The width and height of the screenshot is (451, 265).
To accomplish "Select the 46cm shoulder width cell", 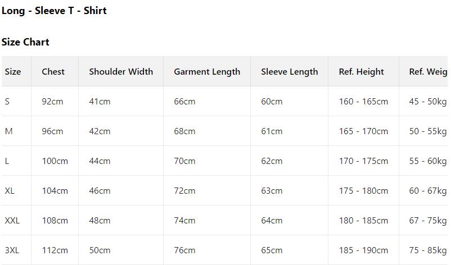I will click(100, 191).
